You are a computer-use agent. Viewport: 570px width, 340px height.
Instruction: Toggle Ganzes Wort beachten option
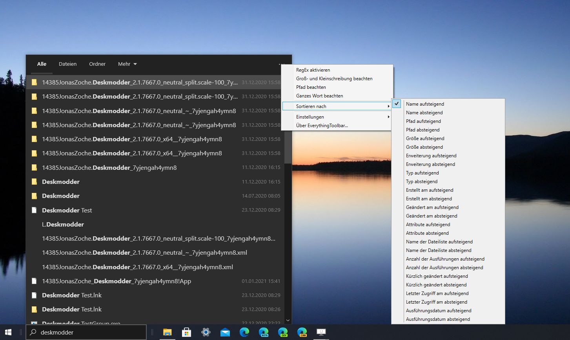coord(337,96)
